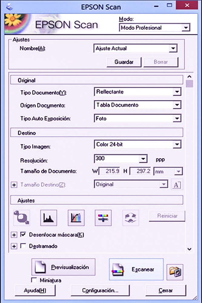Expand the Destramado options
The image size is (202, 303).
pos(14,246)
